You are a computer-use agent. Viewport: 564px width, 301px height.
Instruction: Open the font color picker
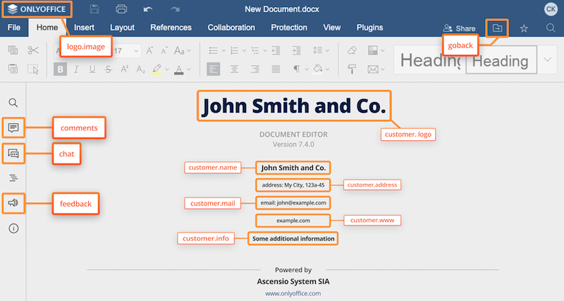[180, 69]
